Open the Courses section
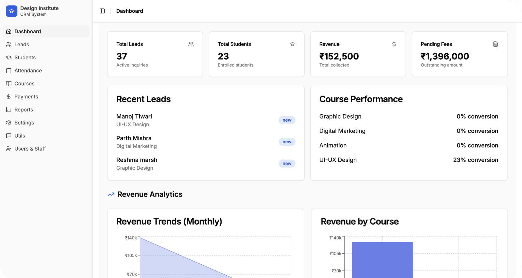The width and height of the screenshot is (522, 278). tap(24, 84)
